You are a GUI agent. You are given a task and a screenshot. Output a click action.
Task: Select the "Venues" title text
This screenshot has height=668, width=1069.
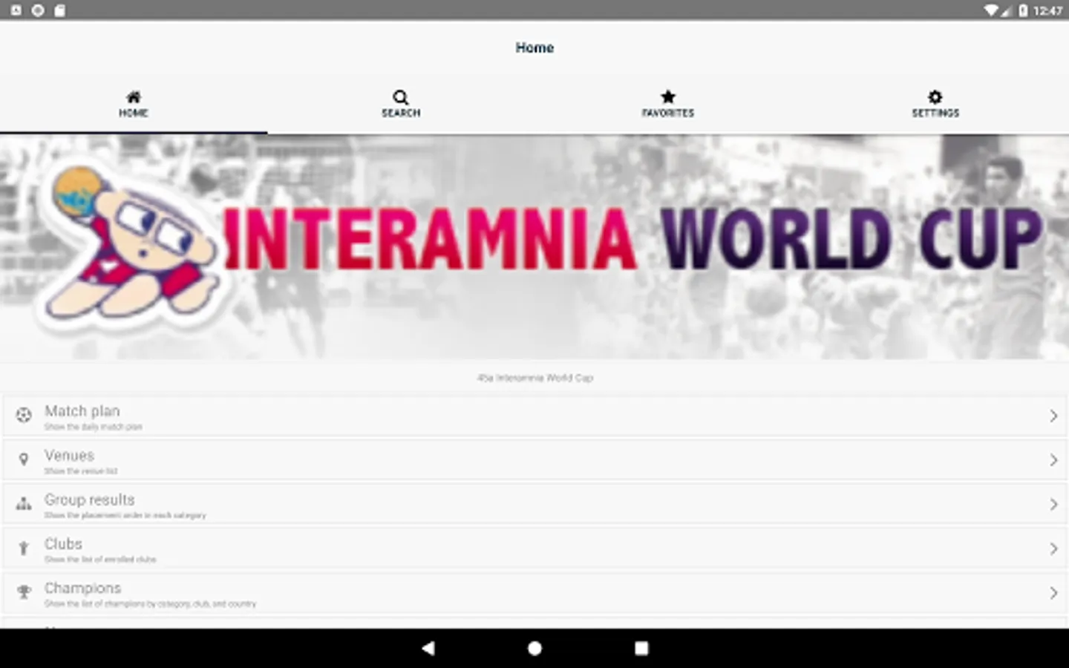pos(69,455)
